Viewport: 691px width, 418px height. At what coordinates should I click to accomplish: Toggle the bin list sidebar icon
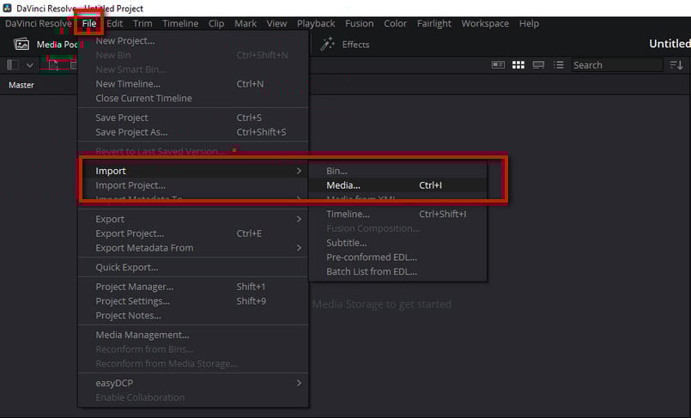[x=13, y=65]
